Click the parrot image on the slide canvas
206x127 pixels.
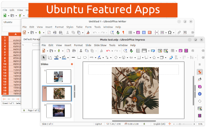[x=135, y=91]
